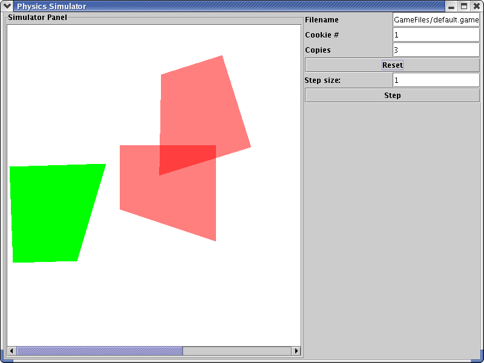Select the Cookie # input field

click(x=436, y=35)
